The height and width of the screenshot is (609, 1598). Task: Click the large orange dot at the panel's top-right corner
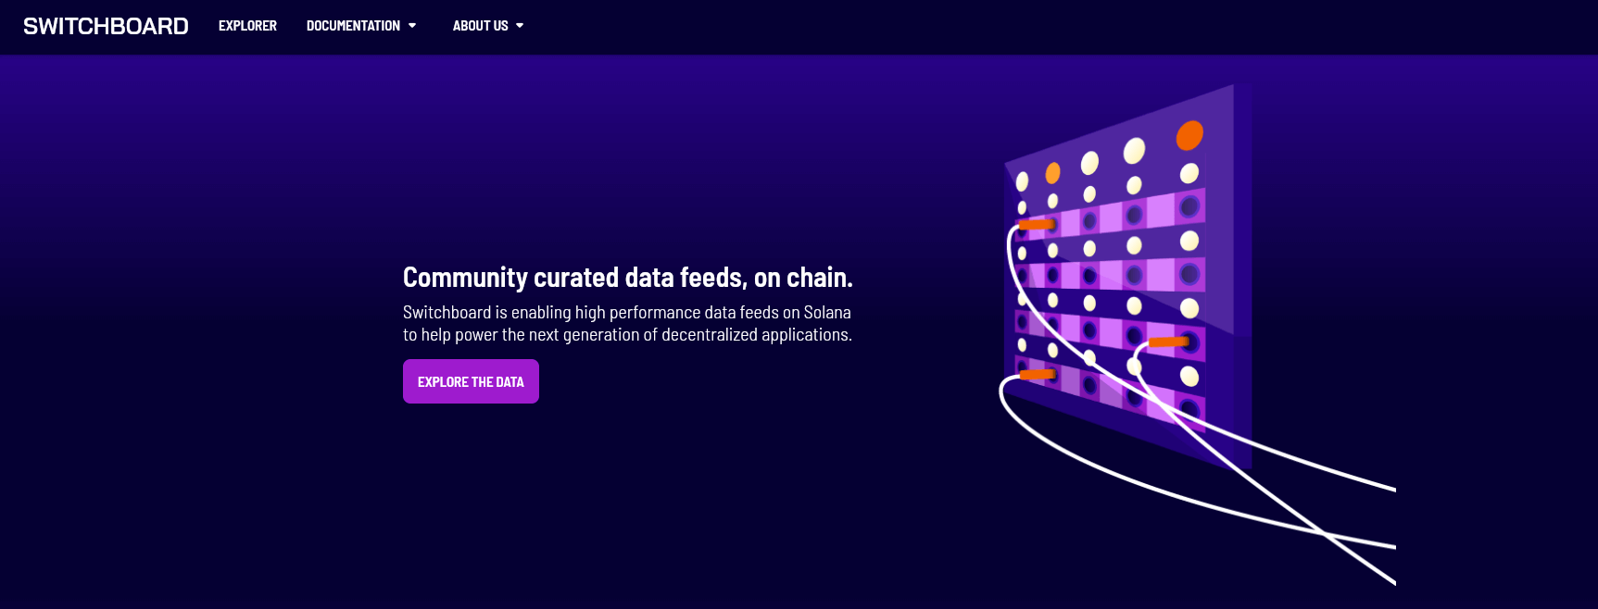coord(1189,135)
